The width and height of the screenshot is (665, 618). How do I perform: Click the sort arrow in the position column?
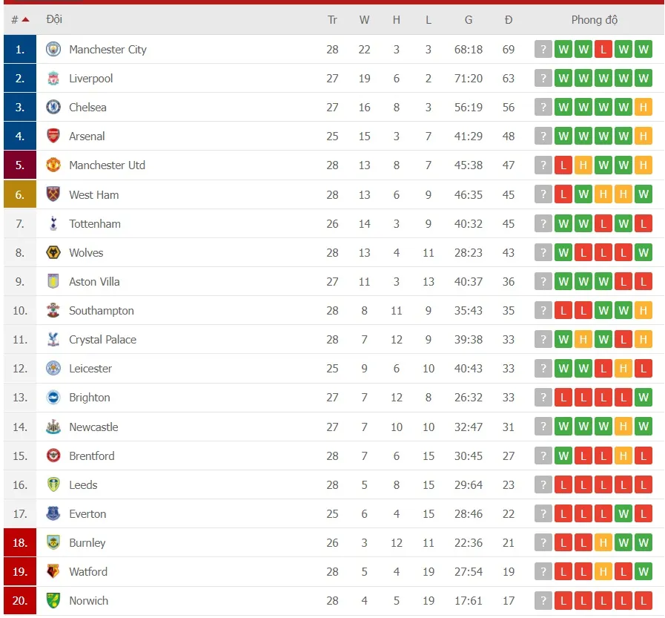click(x=24, y=19)
